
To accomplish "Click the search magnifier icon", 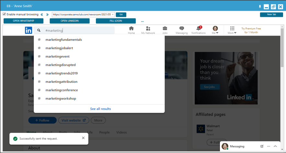I will coord(39,30).
